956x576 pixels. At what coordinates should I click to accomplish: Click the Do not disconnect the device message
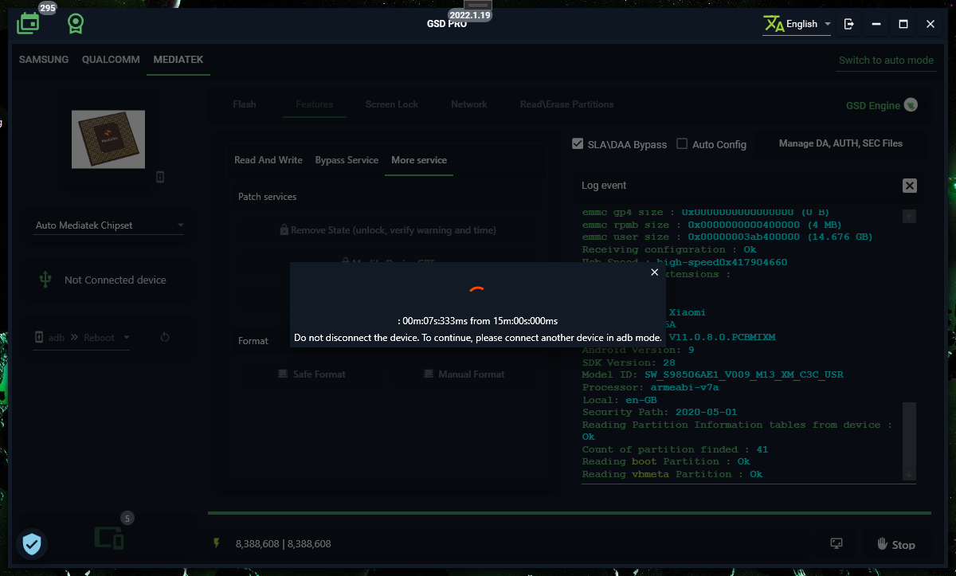tap(478, 338)
